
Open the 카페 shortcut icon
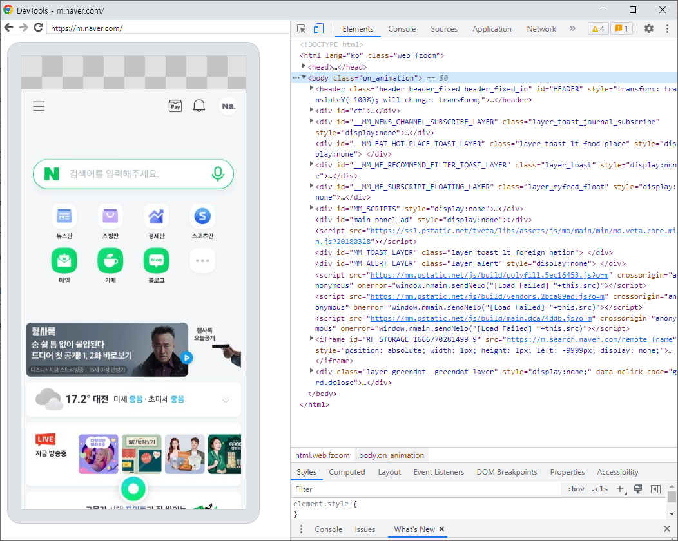pyautogui.click(x=110, y=261)
